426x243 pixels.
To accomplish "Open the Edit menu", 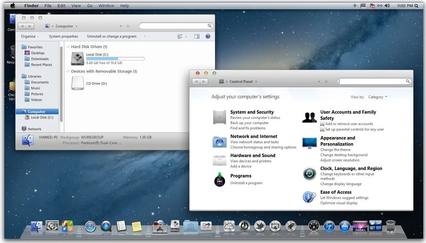I will 61,6.
